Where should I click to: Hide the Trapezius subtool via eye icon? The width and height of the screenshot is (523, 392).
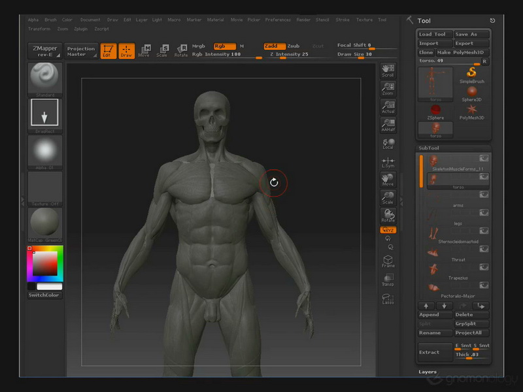click(484, 267)
